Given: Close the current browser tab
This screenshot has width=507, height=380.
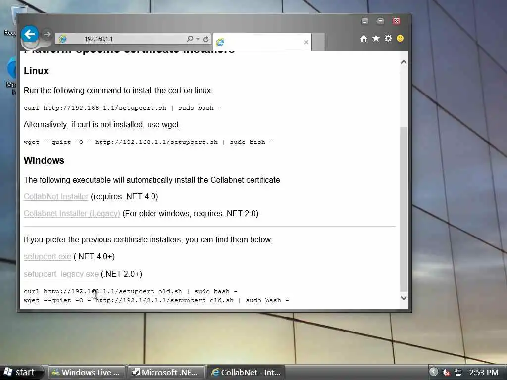Looking at the screenshot, I should 306,42.
